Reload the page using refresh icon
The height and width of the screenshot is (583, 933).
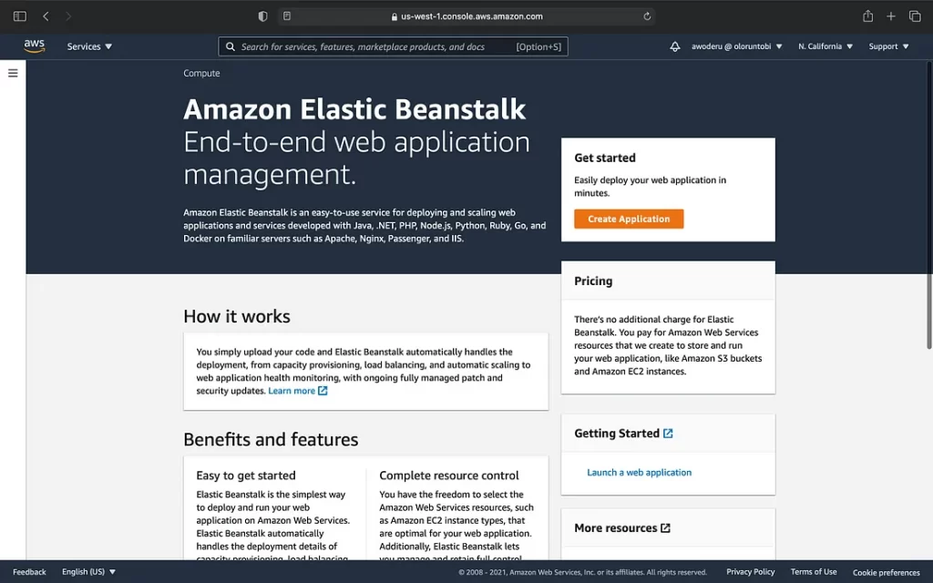pyautogui.click(x=647, y=16)
